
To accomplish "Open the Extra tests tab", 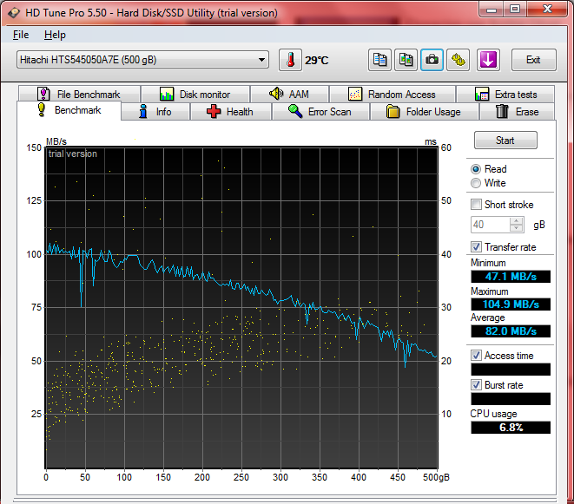I will tap(505, 95).
